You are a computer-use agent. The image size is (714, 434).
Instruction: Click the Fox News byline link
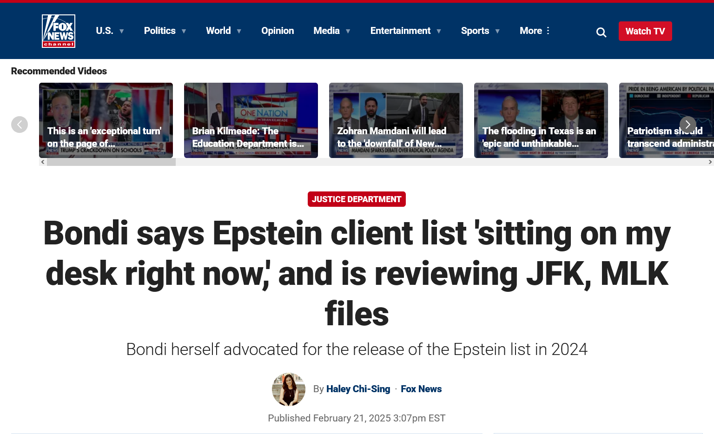click(421, 389)
